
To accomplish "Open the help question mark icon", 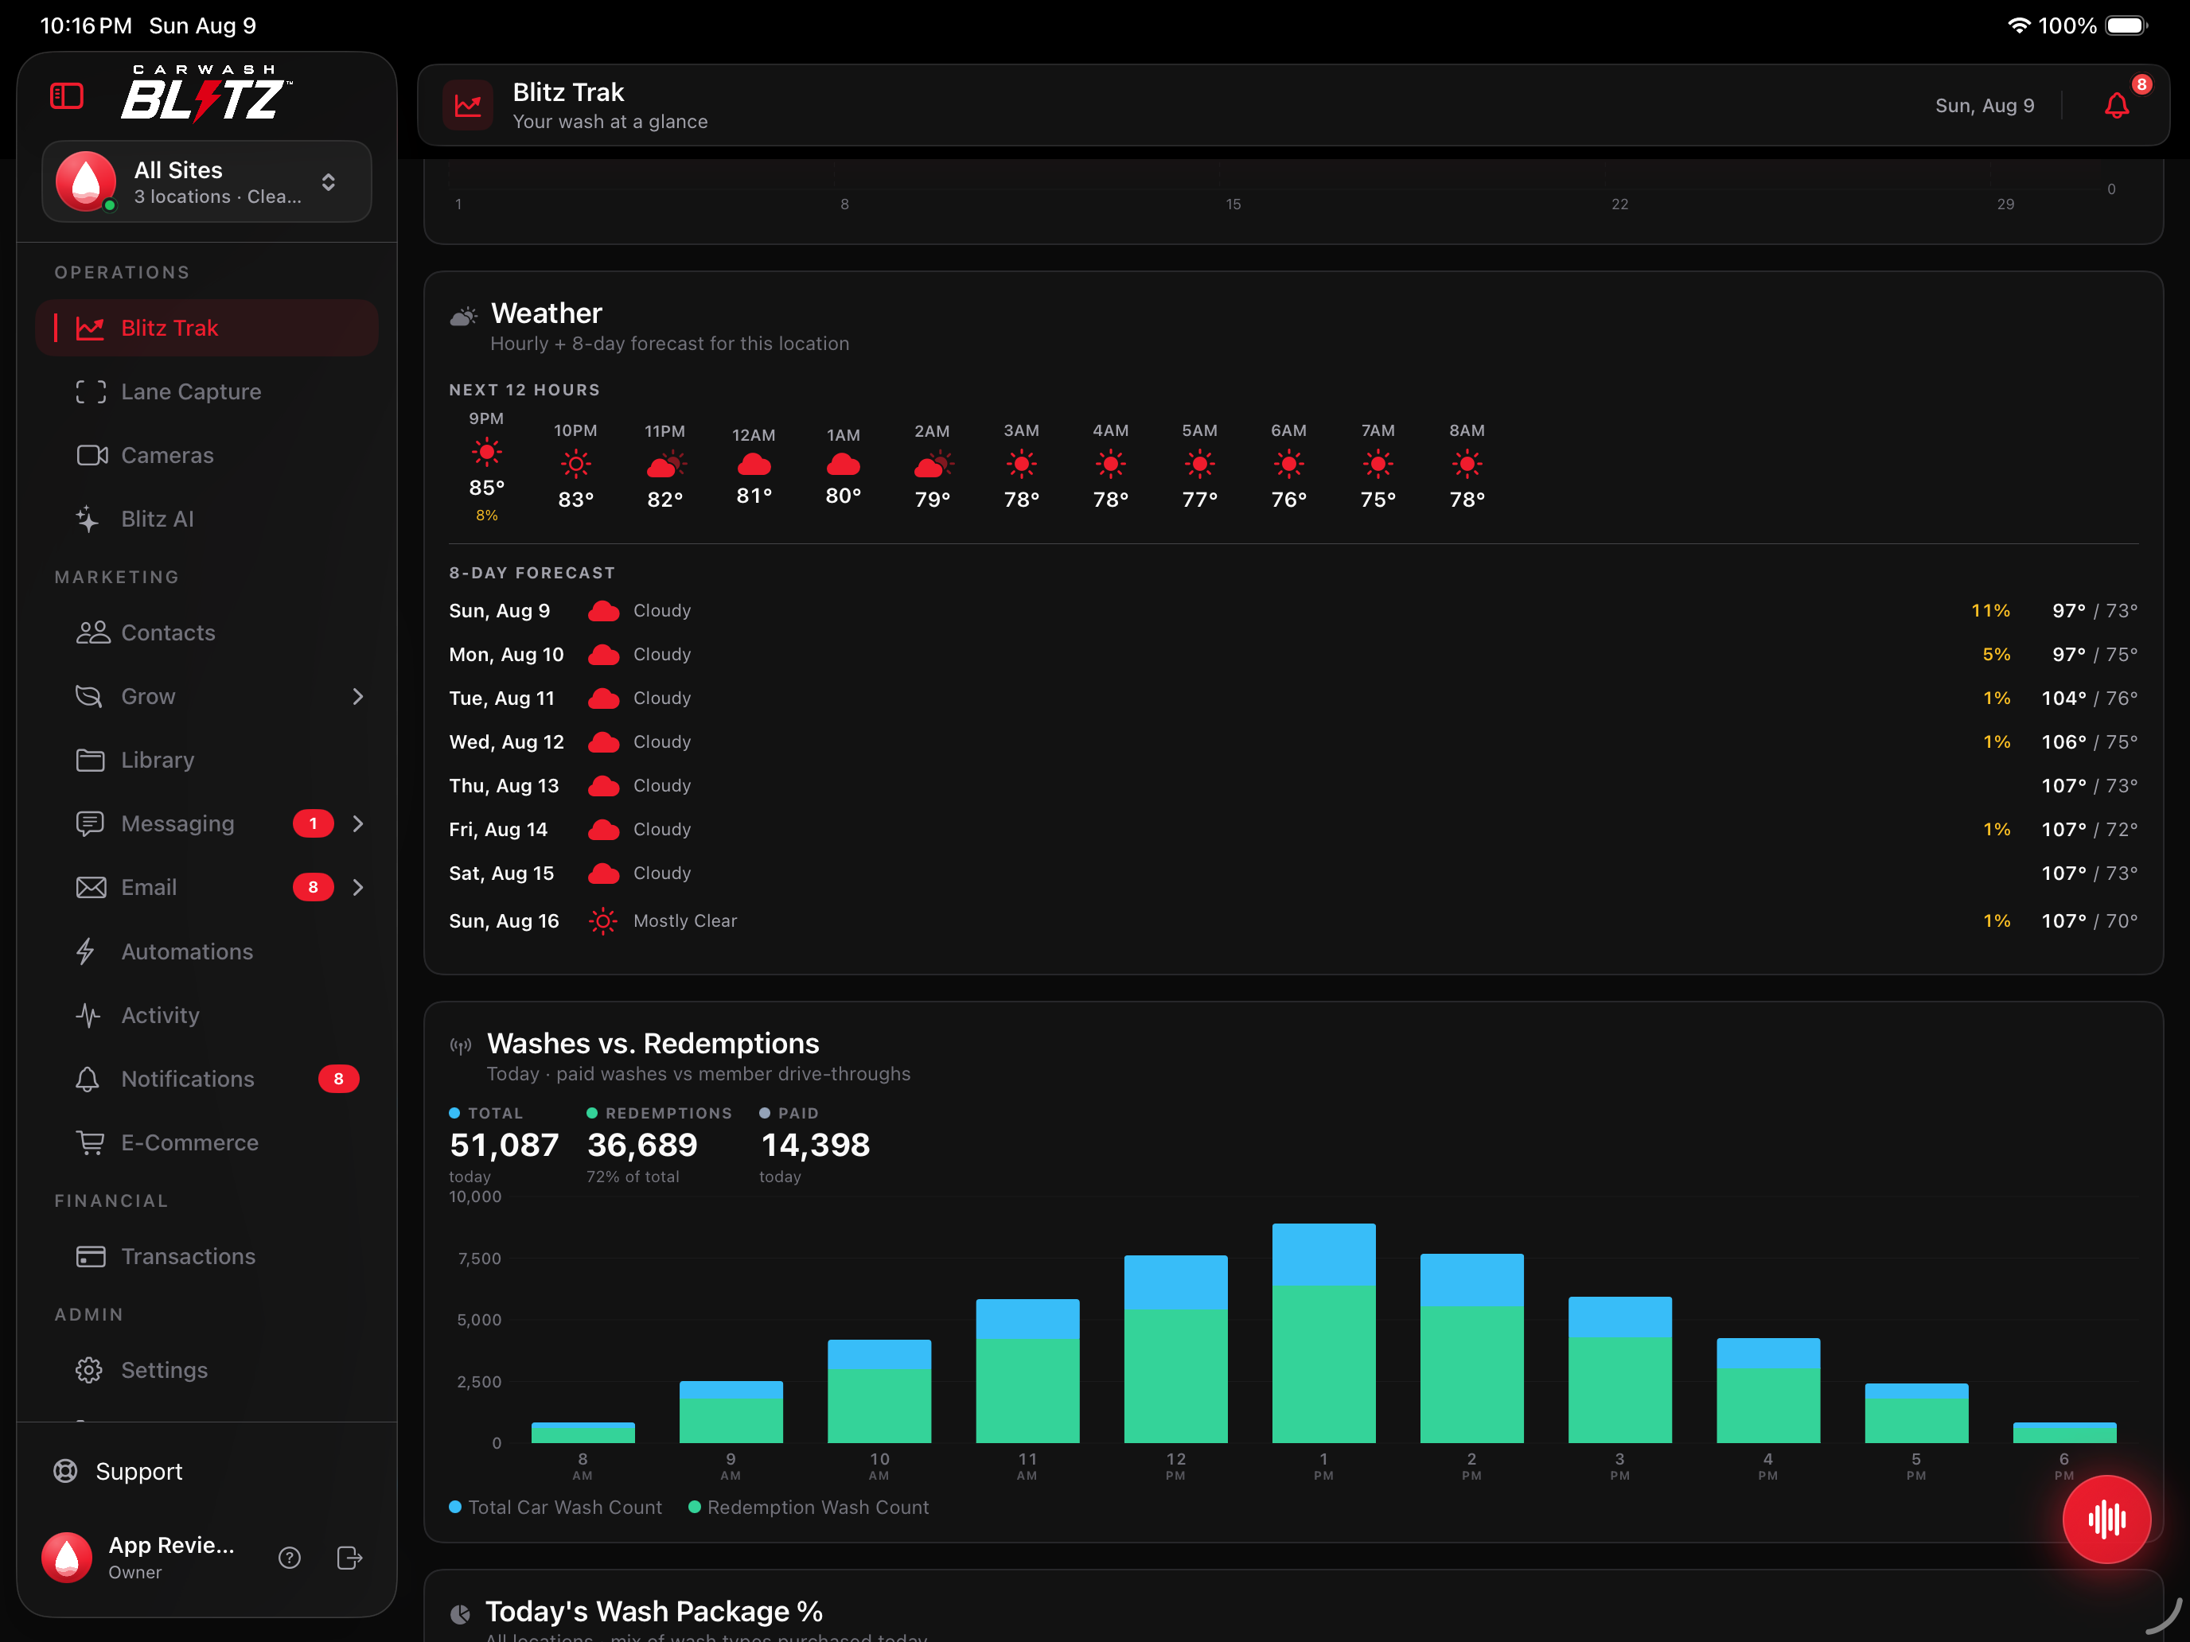I will [x=289, y=1557].
